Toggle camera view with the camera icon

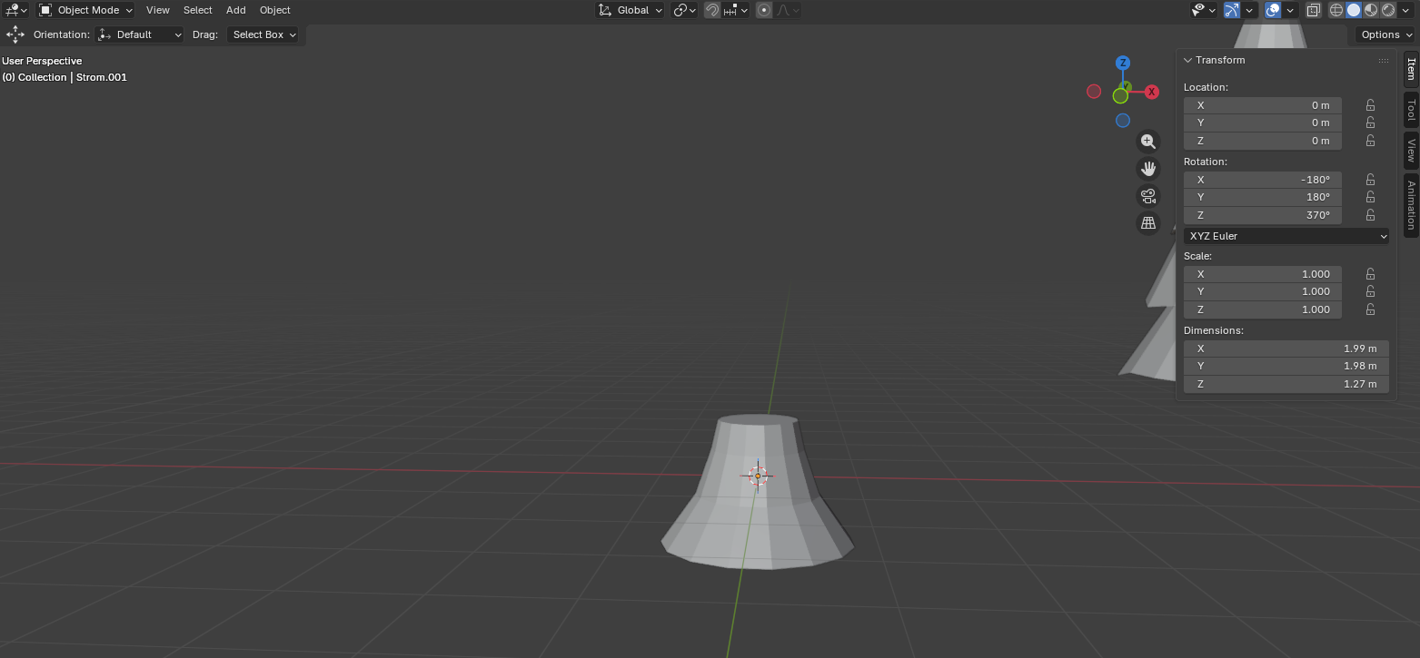[1148, 196]
